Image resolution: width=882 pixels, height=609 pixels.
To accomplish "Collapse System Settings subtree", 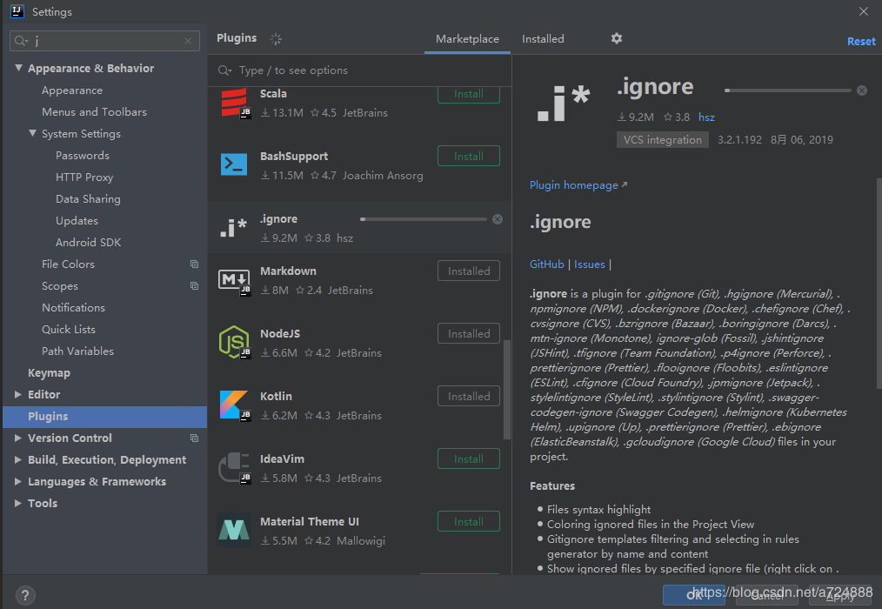I will [x=33, y=133].
